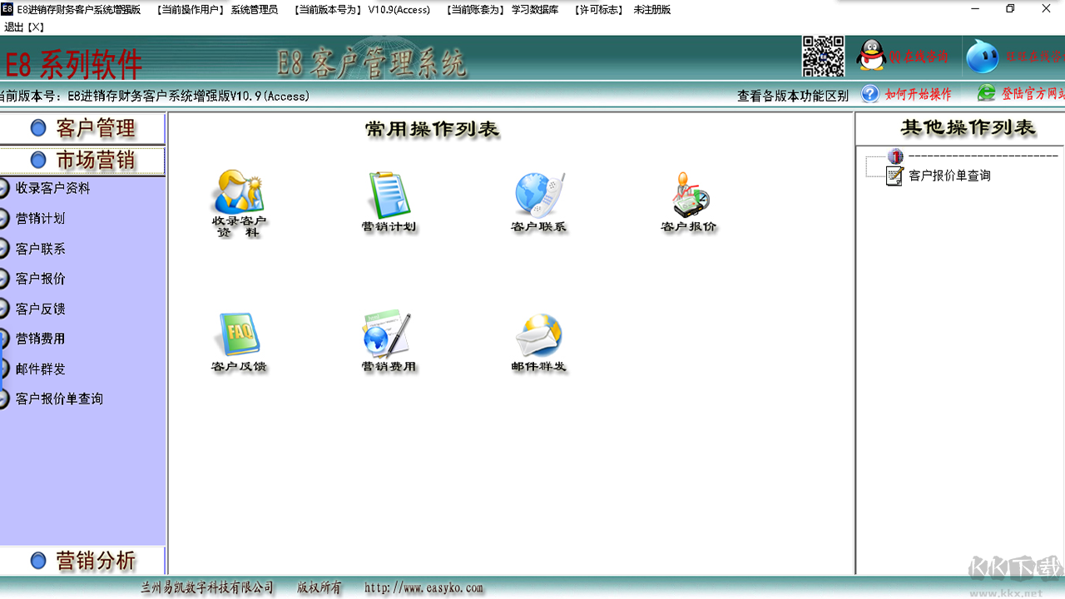Click the blue water-drop Wangwang icon
This screenshot has width=1065, height=599.
point(982,56)
